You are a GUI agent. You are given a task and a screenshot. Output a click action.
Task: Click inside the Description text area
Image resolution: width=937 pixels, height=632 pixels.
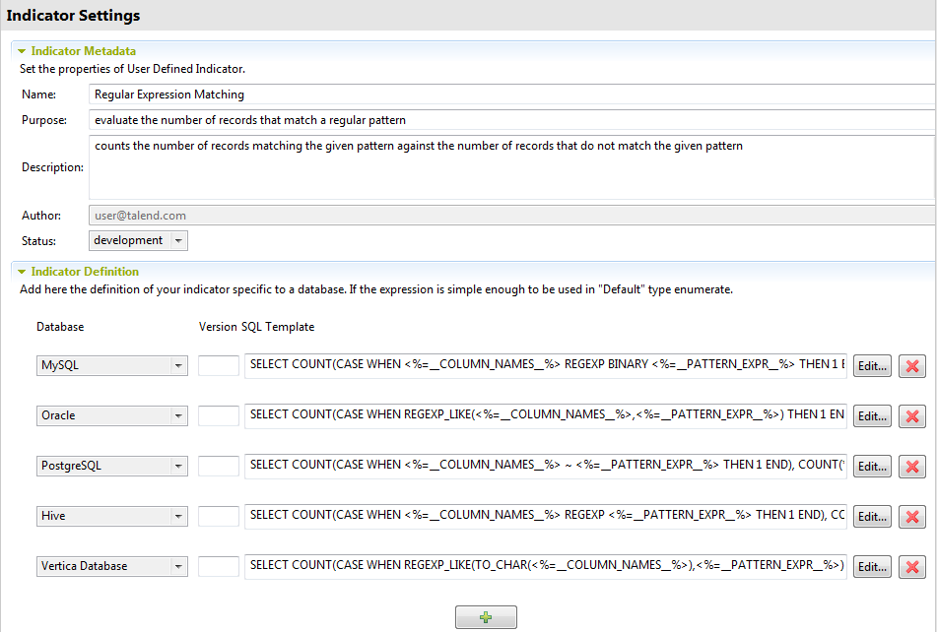(x=394, y=167)
